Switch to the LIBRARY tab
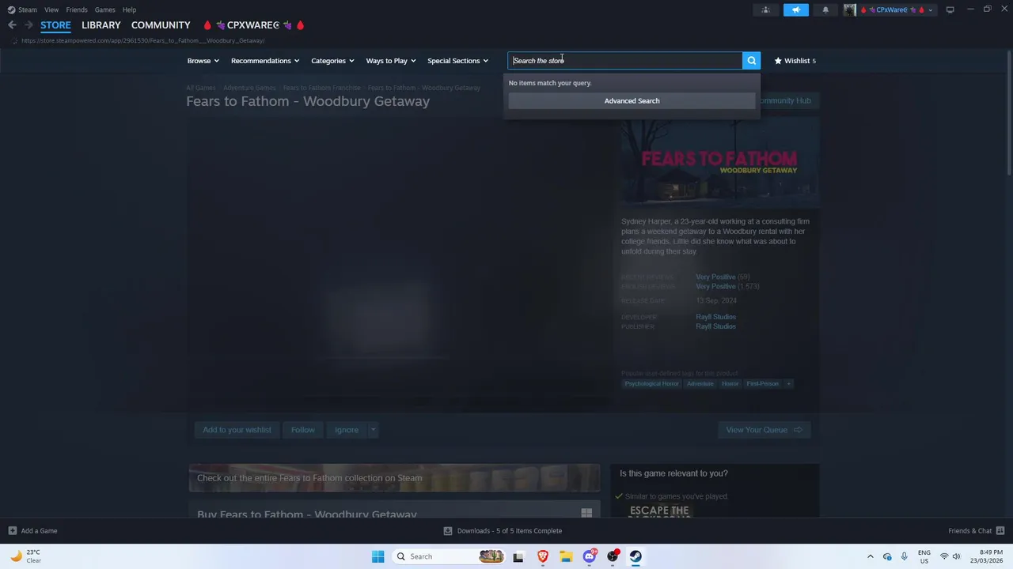Screen dimensions: 1013x569 tap(101, 25)
